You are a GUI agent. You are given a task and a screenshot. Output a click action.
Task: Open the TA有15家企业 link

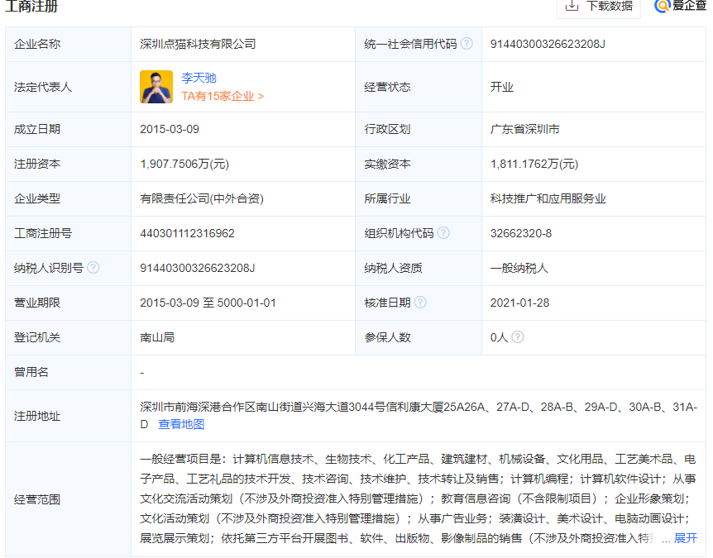223,97
